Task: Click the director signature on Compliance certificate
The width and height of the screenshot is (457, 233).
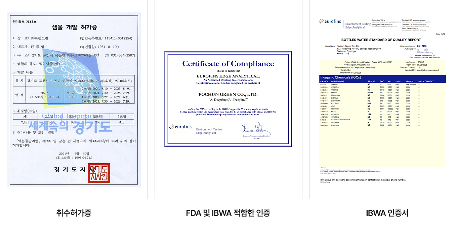Action: [255, 129]
